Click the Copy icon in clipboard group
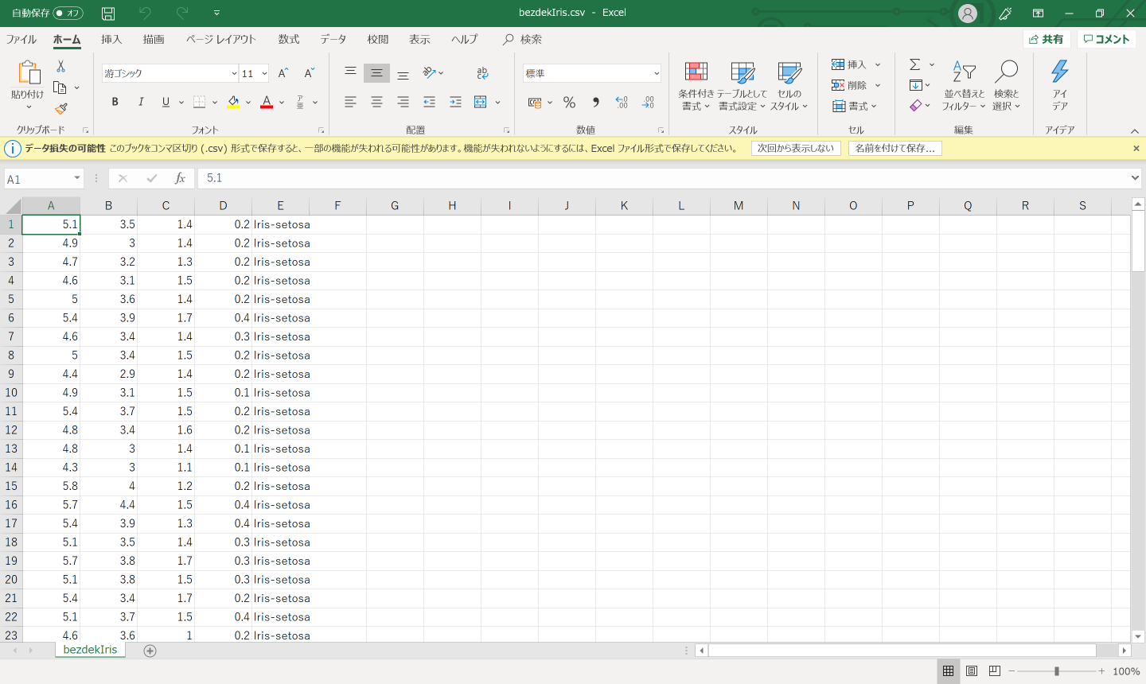The width and height of the screenshot is (1146, 684). click(60, 87)
